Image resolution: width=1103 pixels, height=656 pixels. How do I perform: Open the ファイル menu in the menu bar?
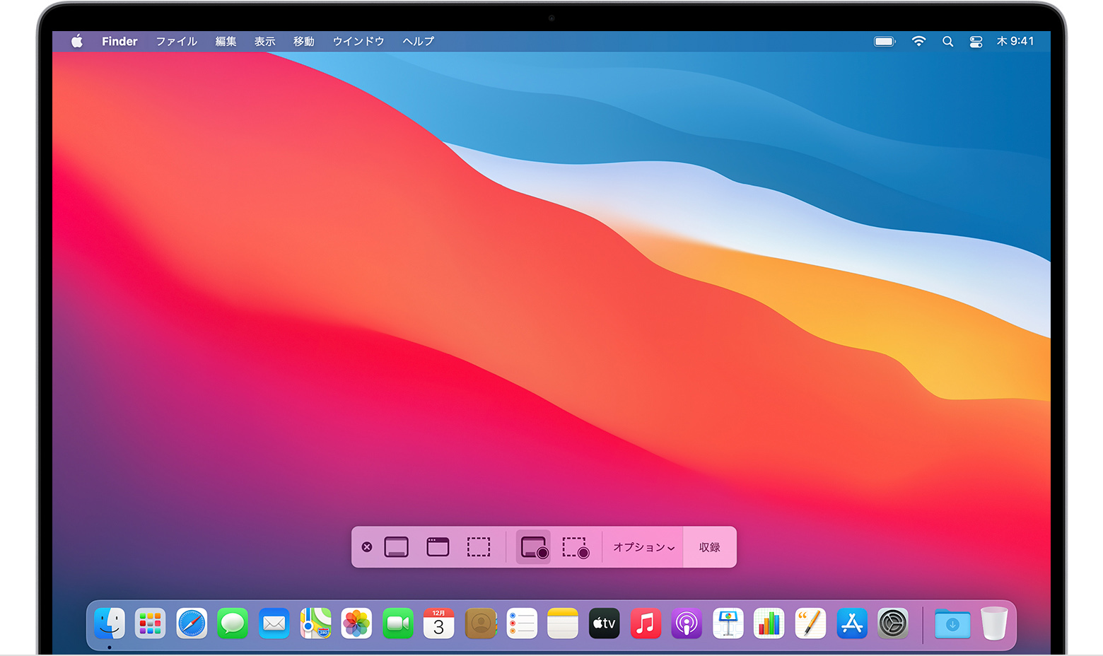tap(175, 41)
